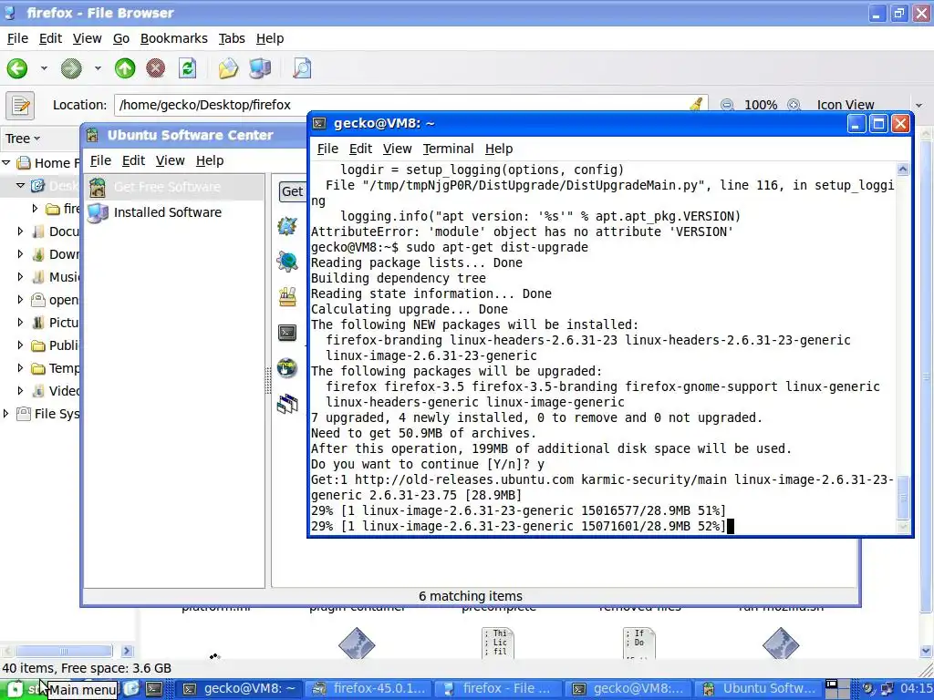The image size is (934, 700).
Task: Click the terminal scrollbar thumb
Action: (x=903, y=497)
